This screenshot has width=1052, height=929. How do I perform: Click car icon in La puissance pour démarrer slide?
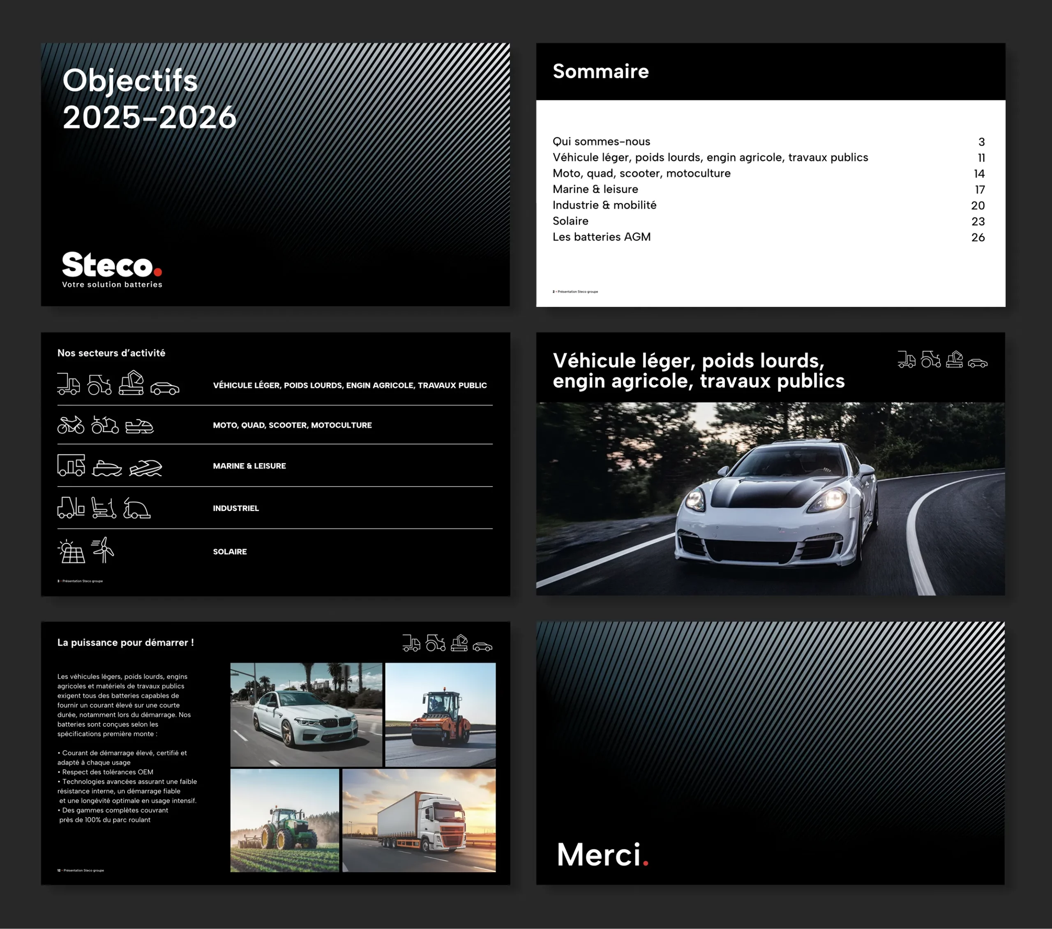483,647
